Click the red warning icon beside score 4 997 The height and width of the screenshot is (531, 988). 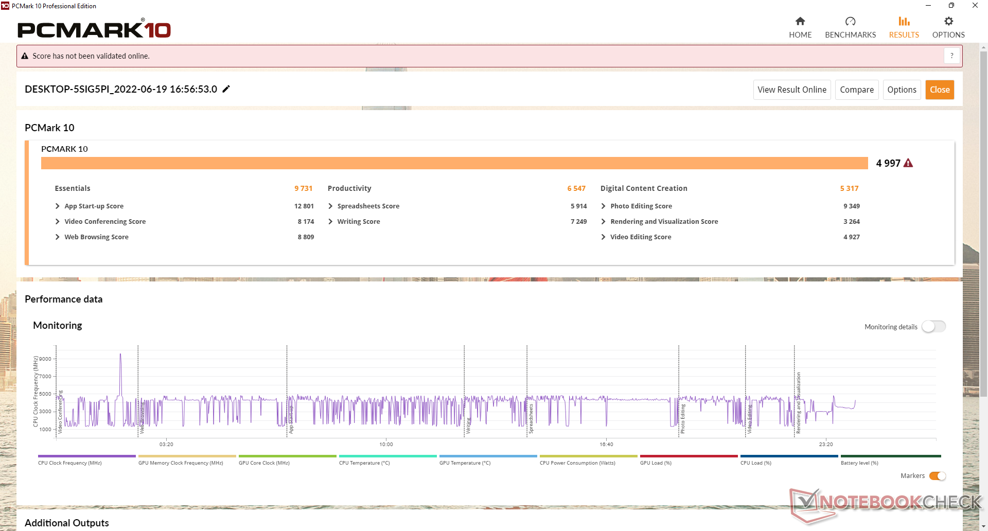pos(908,163)
